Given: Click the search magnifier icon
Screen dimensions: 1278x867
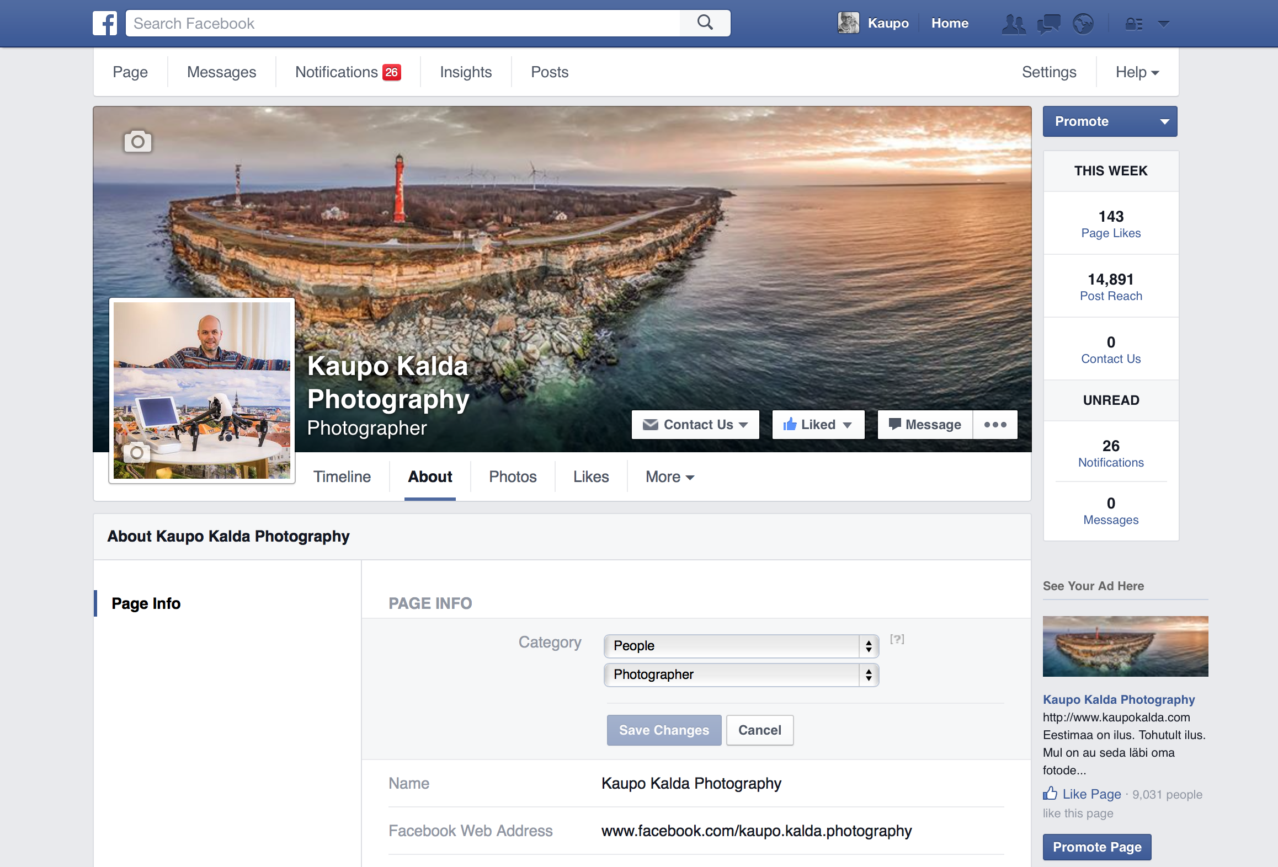Looking at the screenshot, I should click(x=705, y=23).
